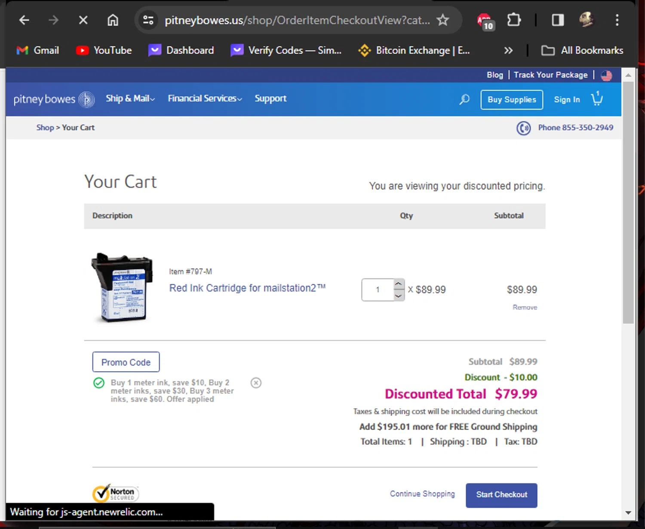Click the Discount - $10.00 text
This screenshot has width=645, height=529.
tap(501, 377)
